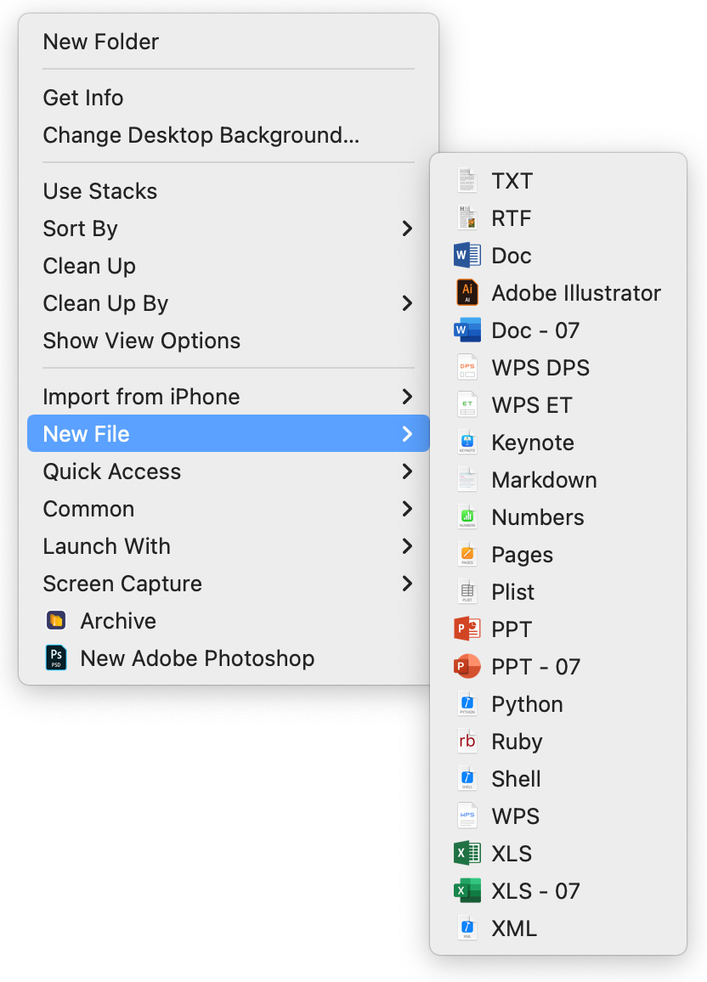Create a new Markdown file
The height and width of the screenshot is (982, 707).
(544, 480)
